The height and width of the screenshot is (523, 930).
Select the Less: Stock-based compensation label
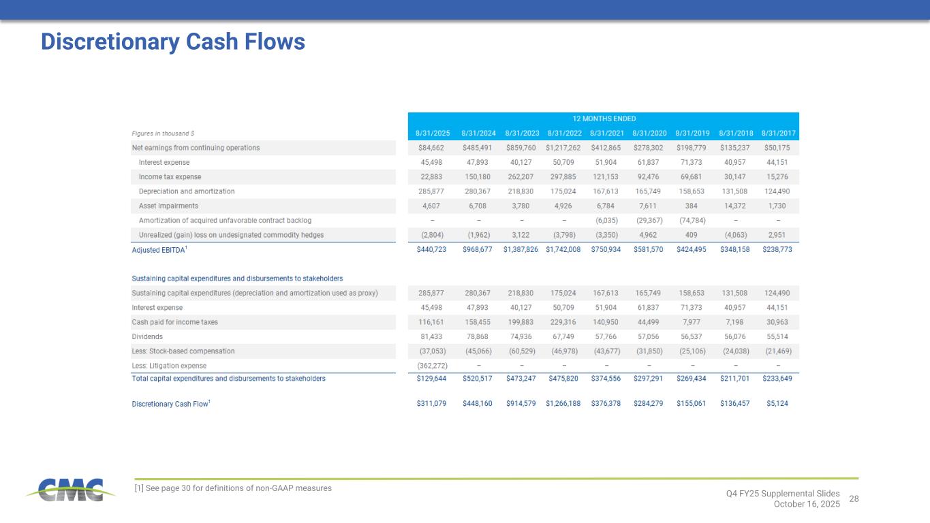pyautogui.click(x=183, y=351)
